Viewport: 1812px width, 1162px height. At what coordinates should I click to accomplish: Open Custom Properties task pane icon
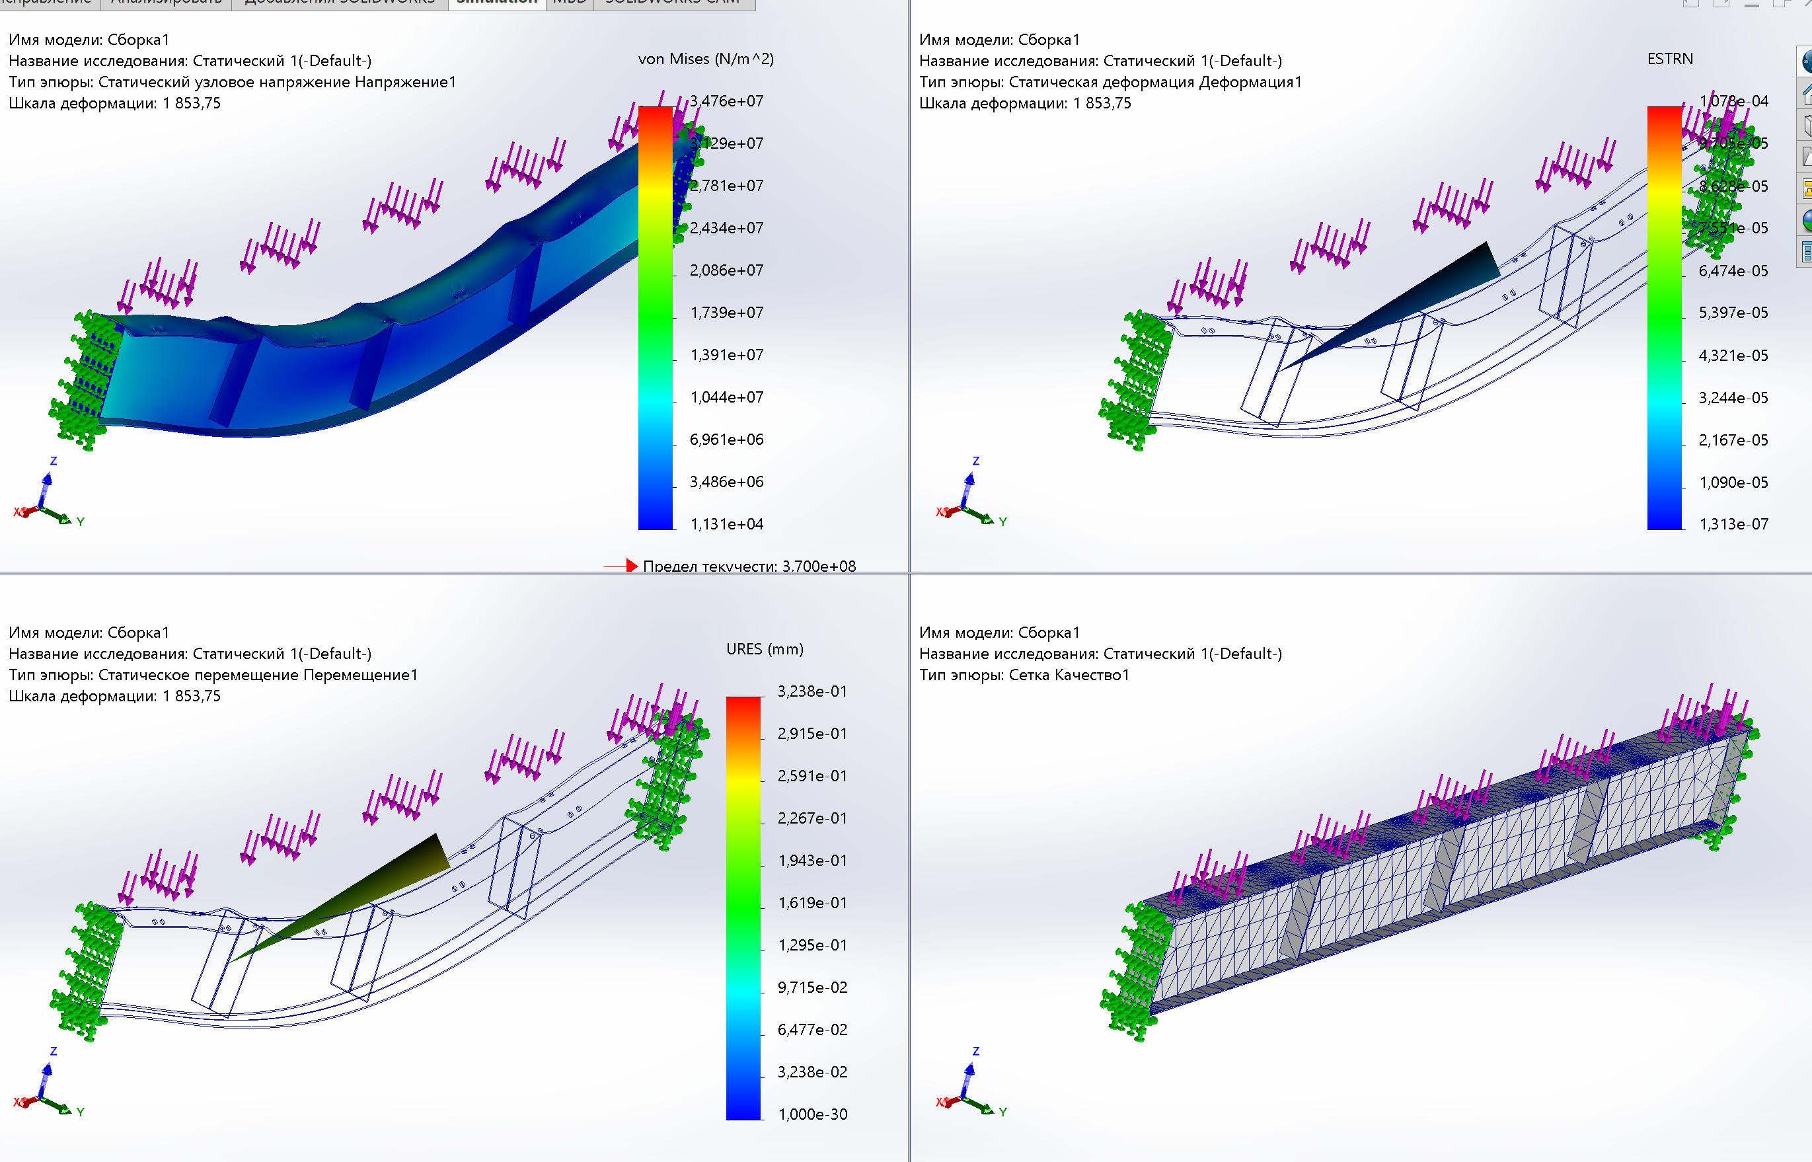tap(1807, 251)
